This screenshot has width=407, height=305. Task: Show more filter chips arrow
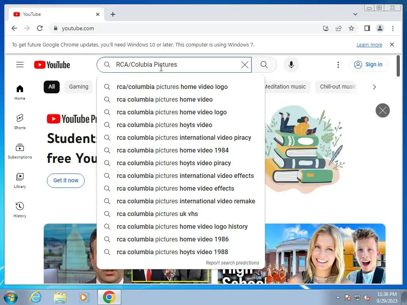(x=374, y=87)
